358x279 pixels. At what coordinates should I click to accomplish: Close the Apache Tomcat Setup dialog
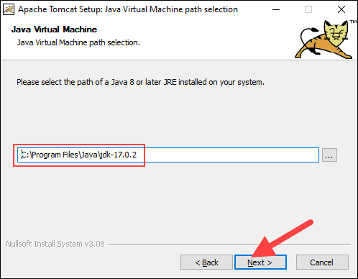(x=341, y=9)
